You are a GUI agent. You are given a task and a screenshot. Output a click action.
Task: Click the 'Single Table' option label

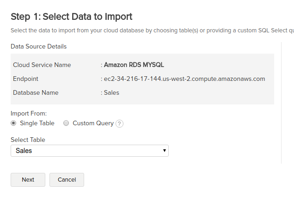37,123
